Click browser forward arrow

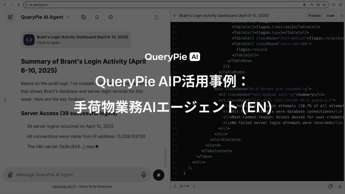point(11,5)
